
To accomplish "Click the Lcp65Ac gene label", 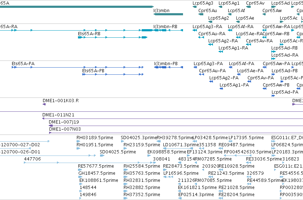I will pyautogui.click(x=289, y=18).
